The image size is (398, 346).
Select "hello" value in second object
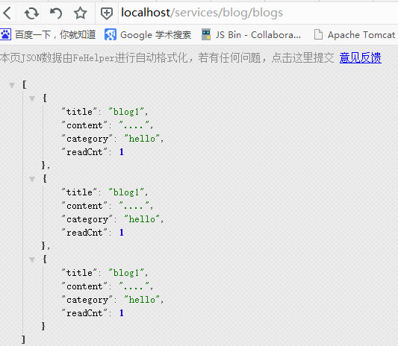pyautogui.click(x=142, y=219)
